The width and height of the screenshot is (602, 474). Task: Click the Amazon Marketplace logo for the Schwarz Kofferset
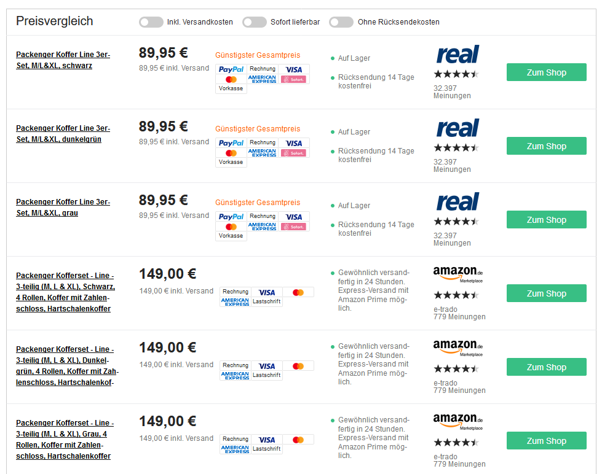tap(457, 273)
